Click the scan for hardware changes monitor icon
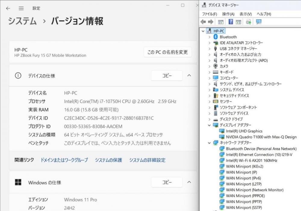 click(x=259, y=22)
